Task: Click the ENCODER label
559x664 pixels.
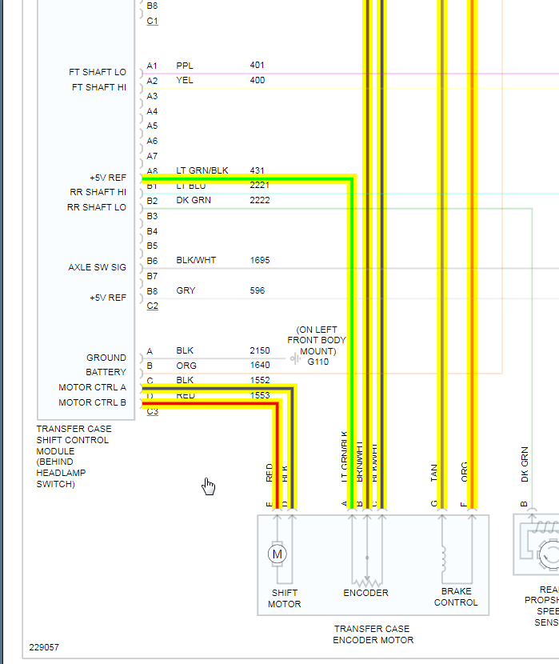Action: pyautogui.click(x=365, y=593)
